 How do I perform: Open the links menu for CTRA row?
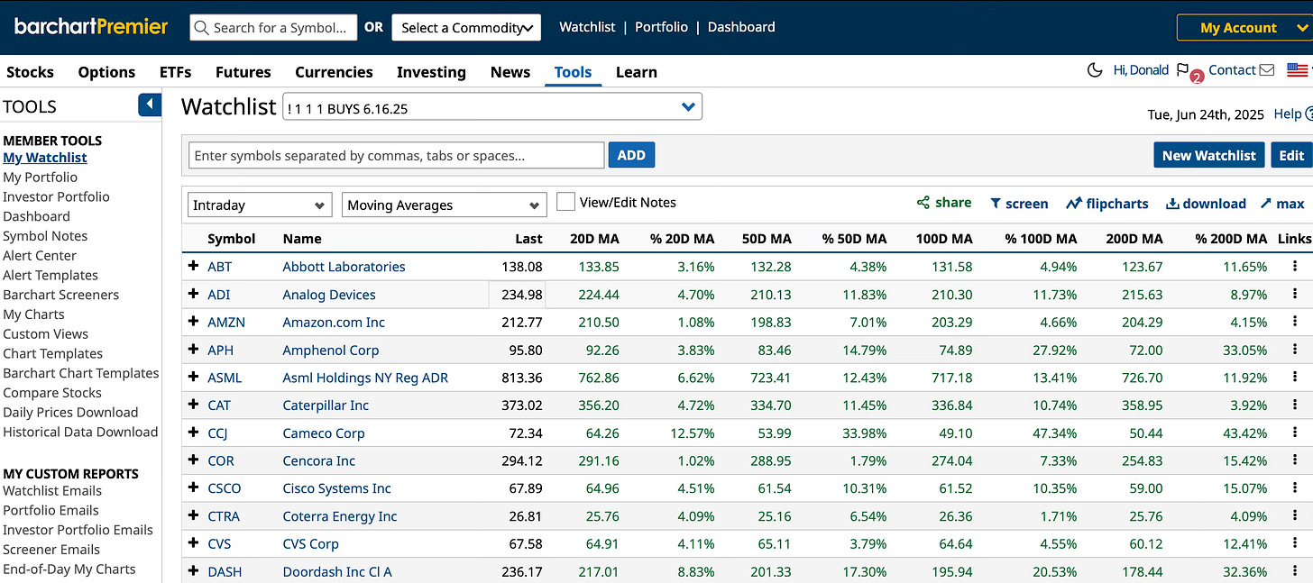pyautogui.click(x=1295, y=515)
